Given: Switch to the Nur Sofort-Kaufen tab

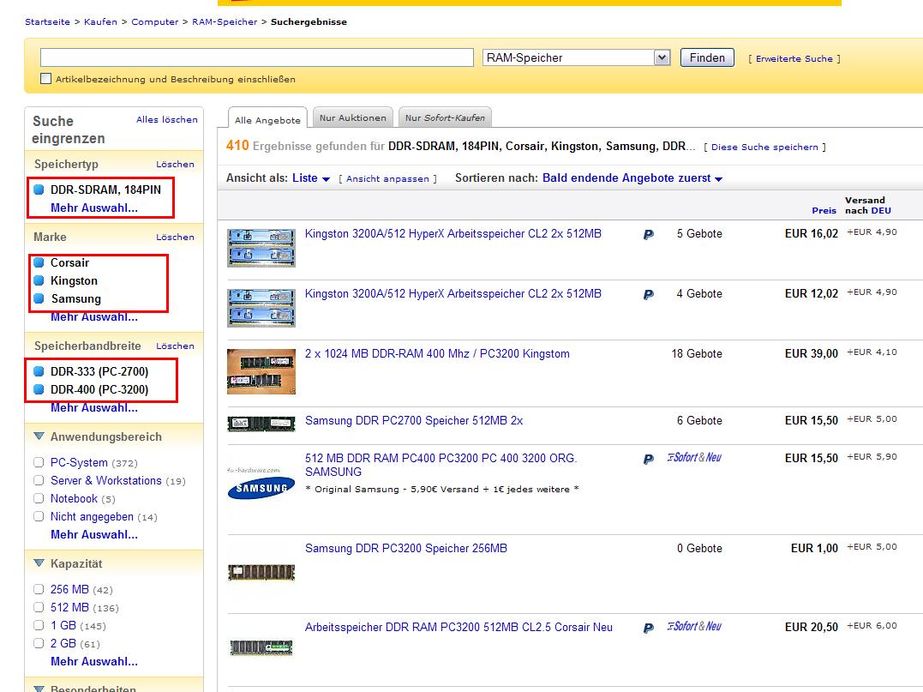Looking at the screenshot, I should click(x=445, y=117).
